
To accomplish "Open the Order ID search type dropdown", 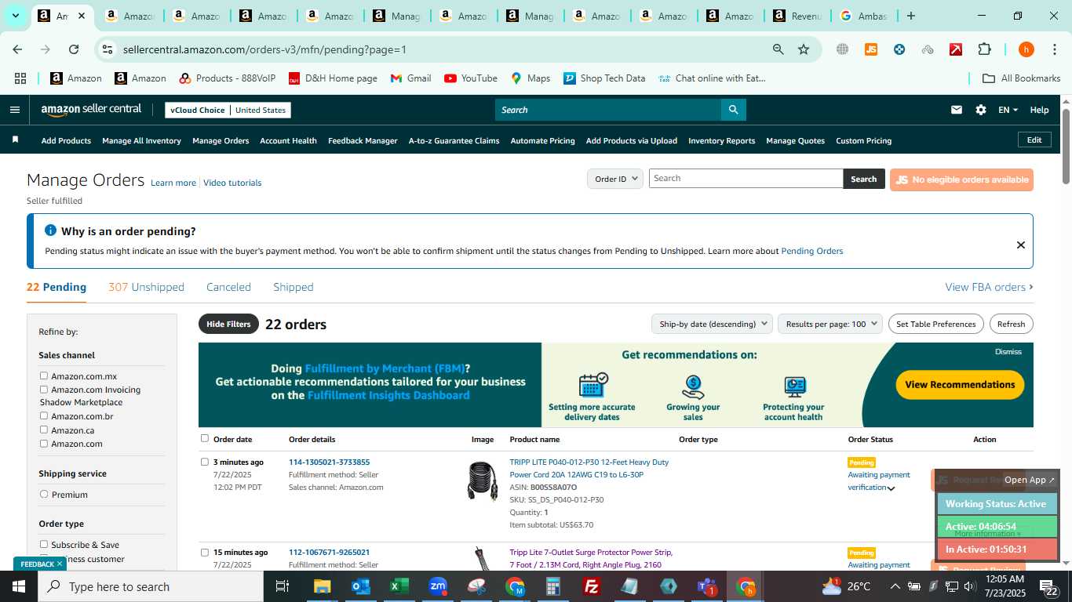I will (615, 179).
